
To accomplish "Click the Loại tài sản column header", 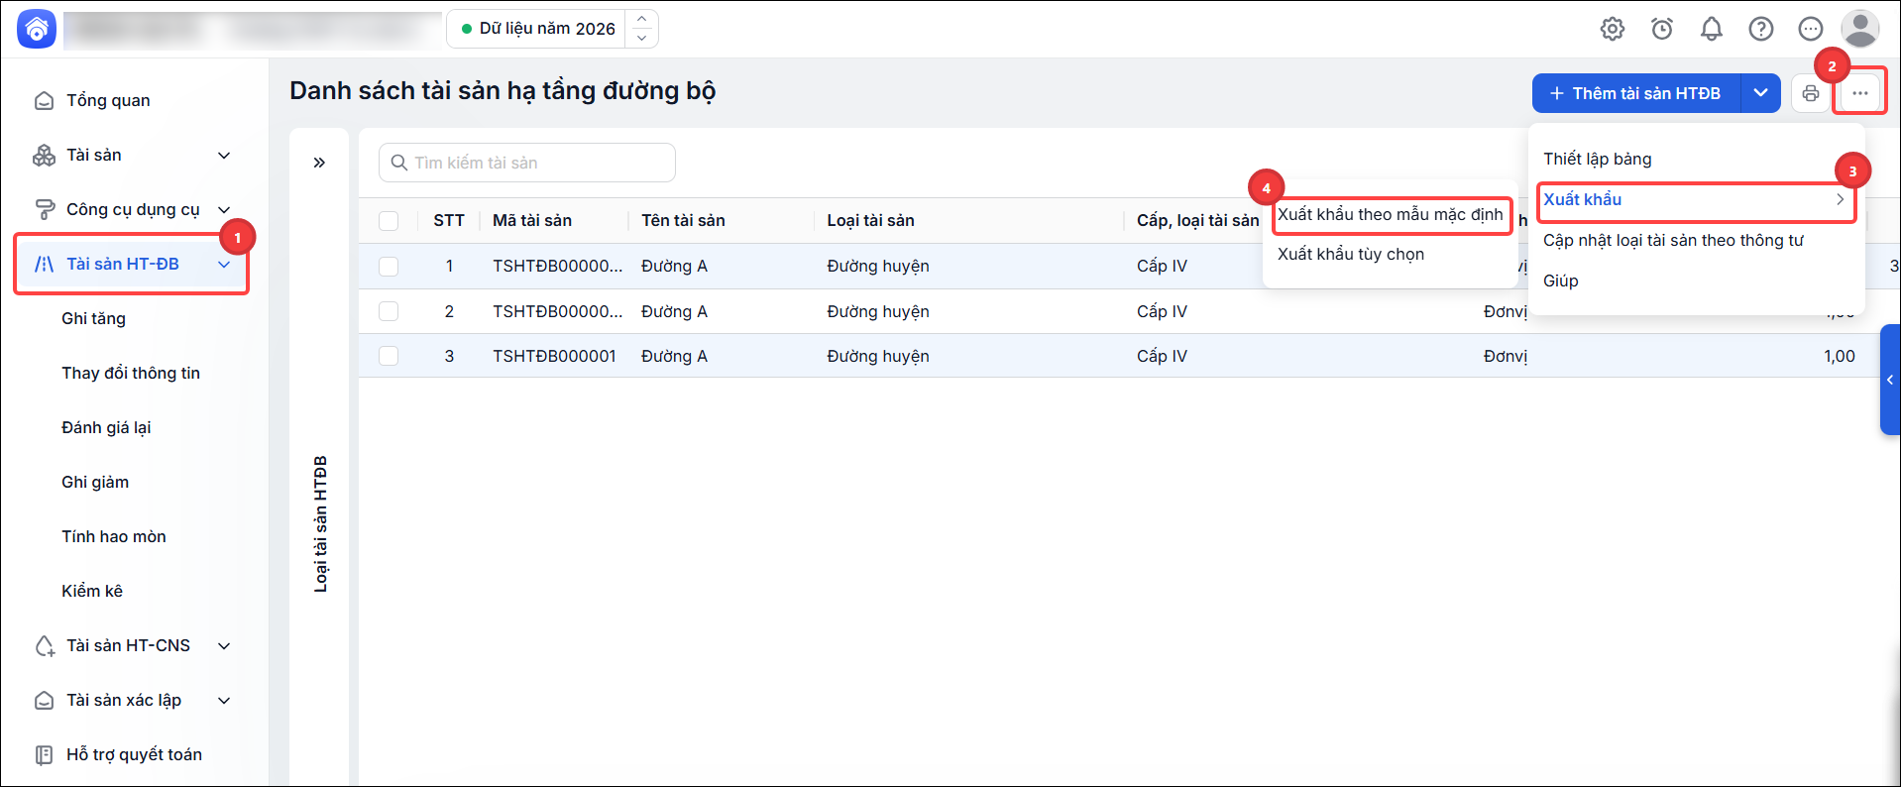I will click(x=870, y=220).
